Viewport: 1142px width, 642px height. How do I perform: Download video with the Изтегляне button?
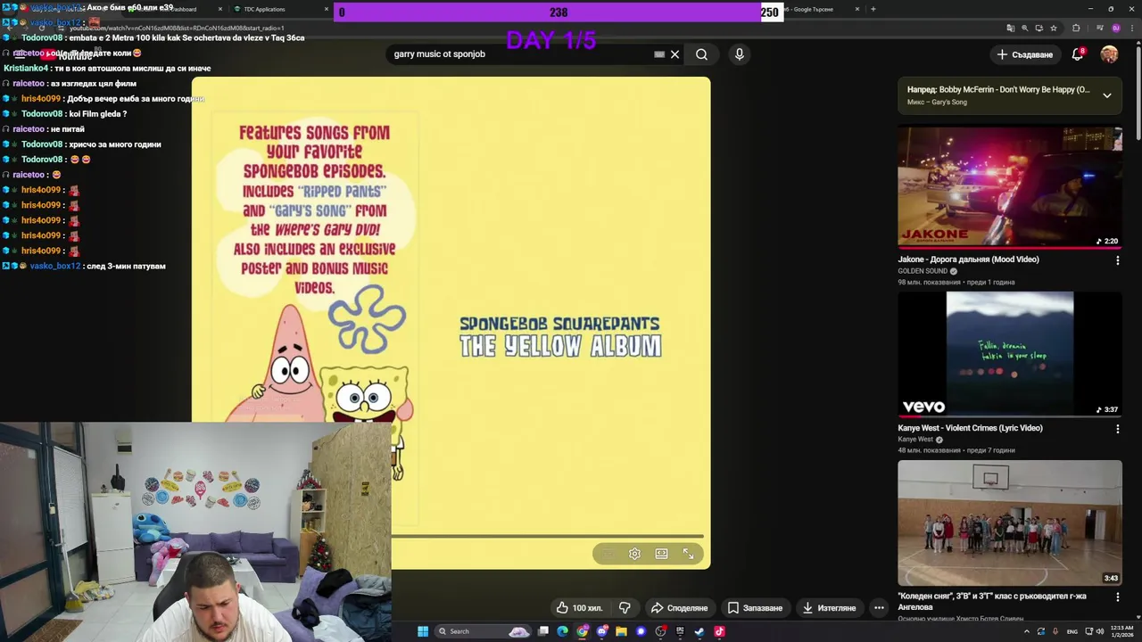[829, 608]
